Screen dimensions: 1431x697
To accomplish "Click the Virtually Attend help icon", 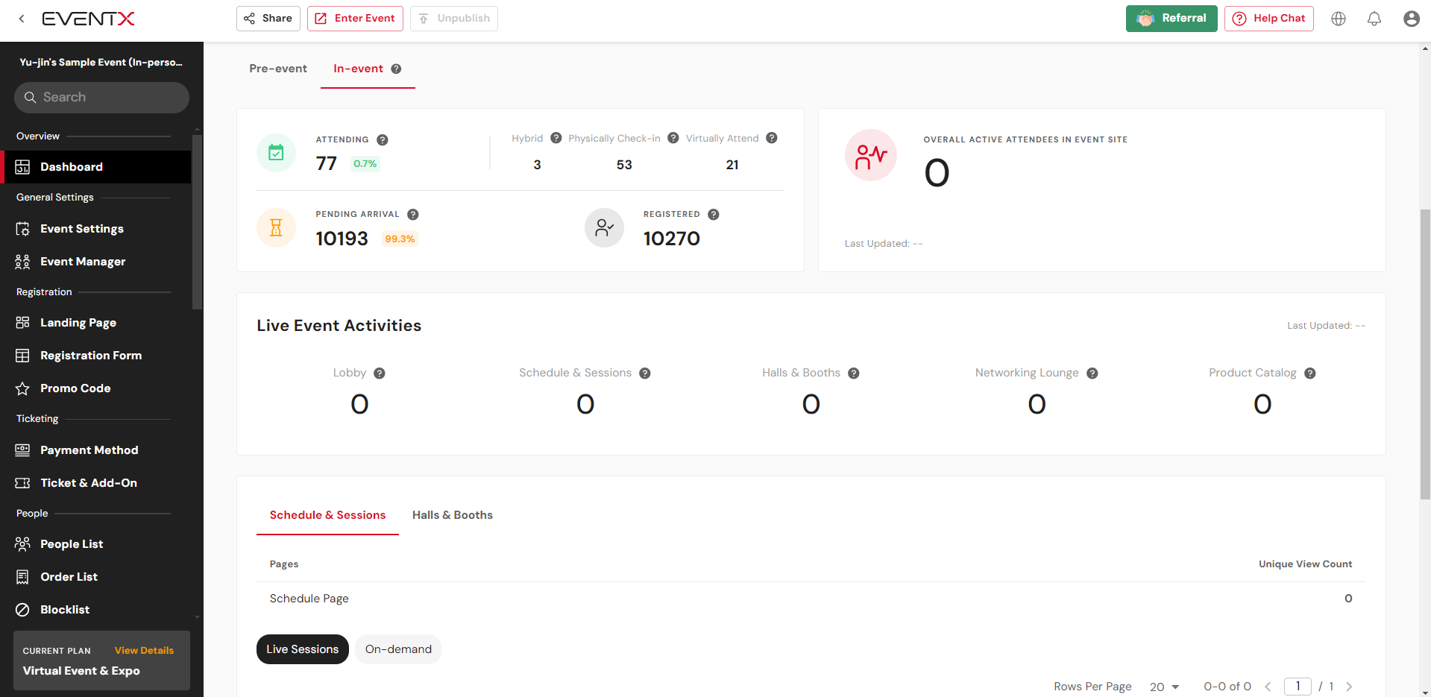I will (x=772, y=138).
